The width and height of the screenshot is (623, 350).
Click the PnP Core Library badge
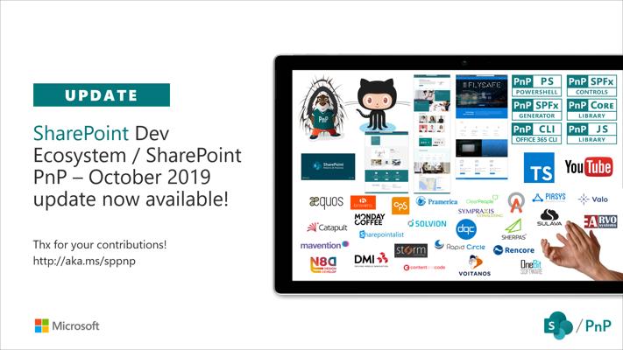(x=591, y=109)
